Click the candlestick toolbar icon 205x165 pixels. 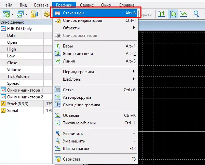coord(173,14)
